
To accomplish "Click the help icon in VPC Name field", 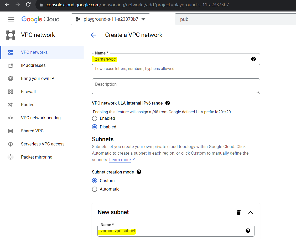I will coord(253,59).
